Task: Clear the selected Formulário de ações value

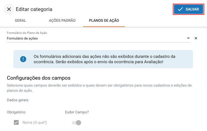Action: coord(196,38)
